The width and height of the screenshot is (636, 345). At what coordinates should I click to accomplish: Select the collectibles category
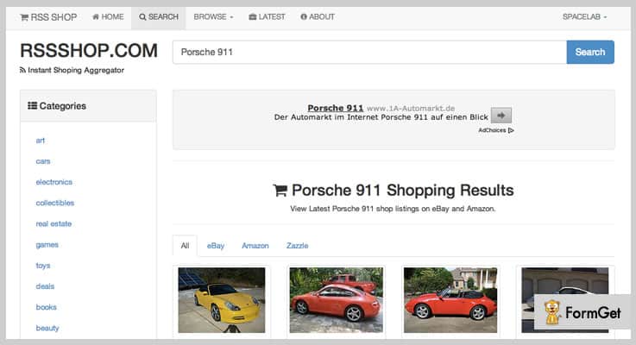coord(54,203)
